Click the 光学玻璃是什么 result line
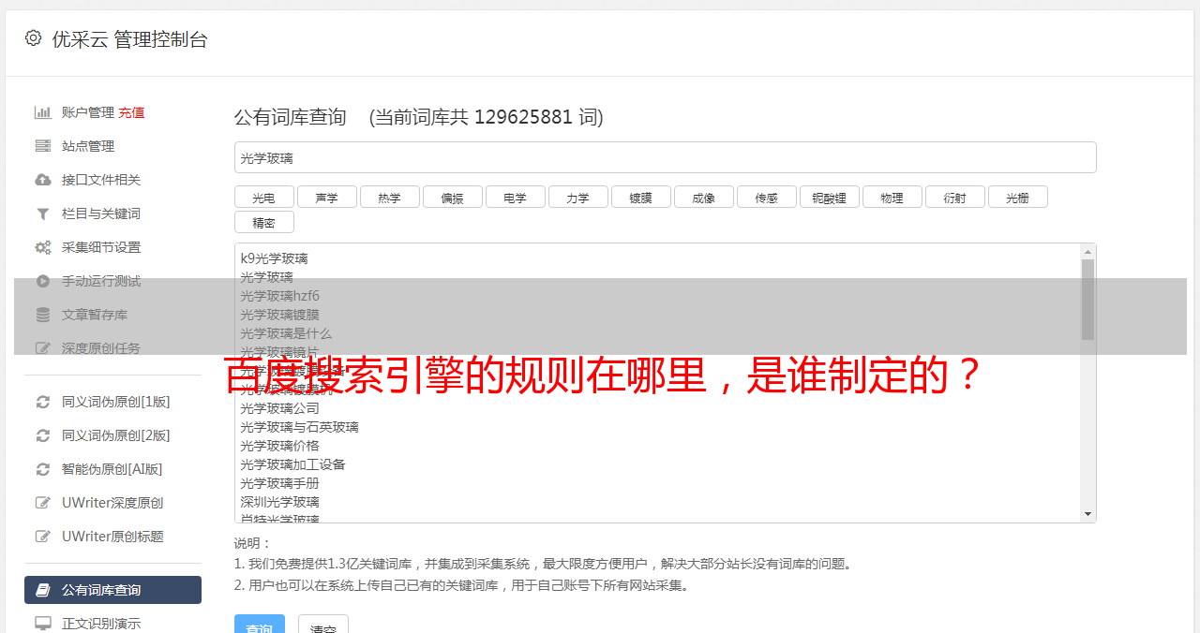This screenshot has width=1200, height=633. [286, 333]
